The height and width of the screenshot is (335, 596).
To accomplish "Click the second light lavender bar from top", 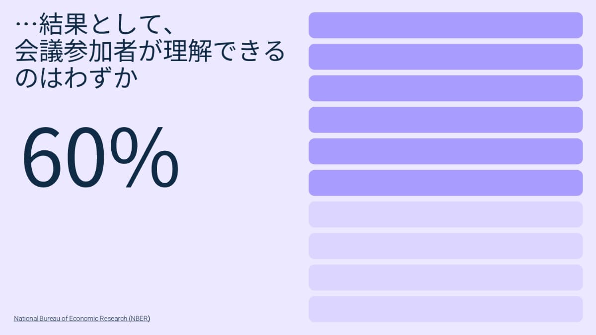I will pyautogui.click(x=446, y=246).
